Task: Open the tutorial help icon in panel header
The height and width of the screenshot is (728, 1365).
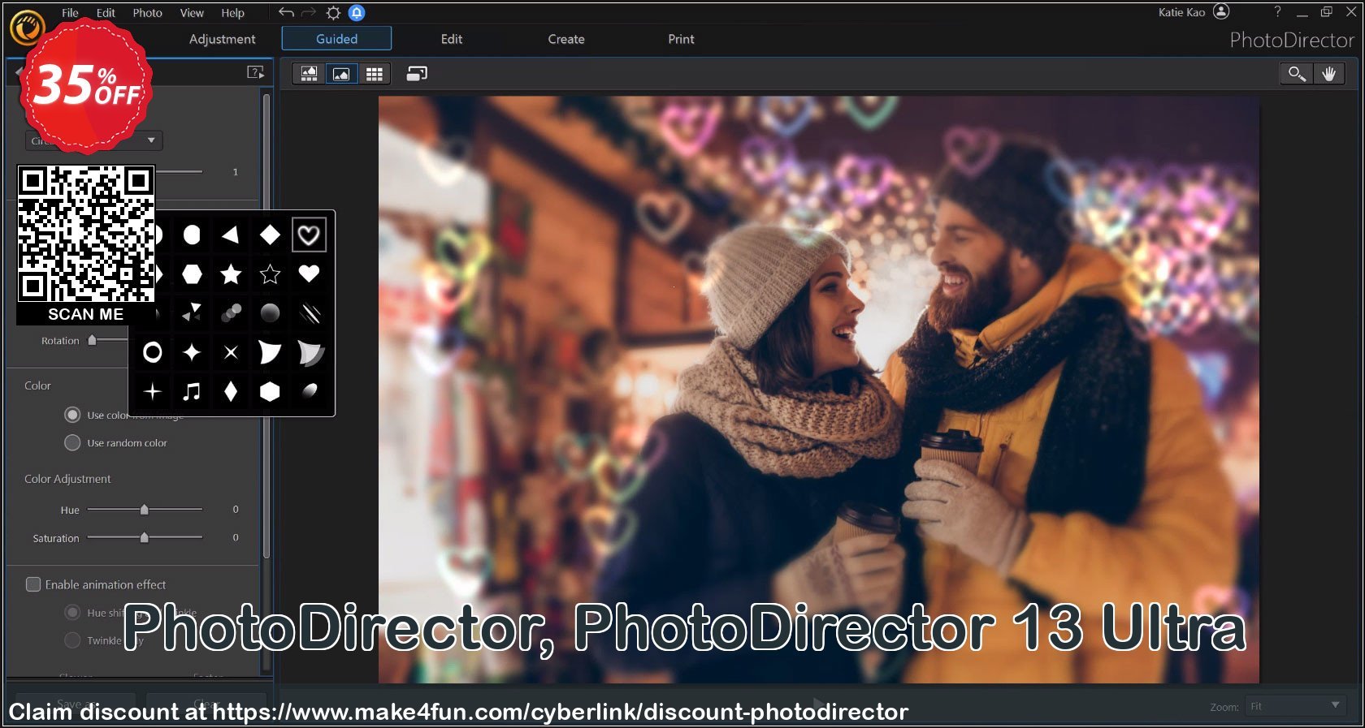Action: point(255,72)
